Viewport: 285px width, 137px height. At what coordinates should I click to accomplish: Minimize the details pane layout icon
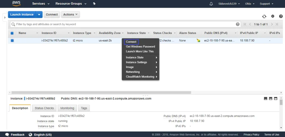point(265,99)
